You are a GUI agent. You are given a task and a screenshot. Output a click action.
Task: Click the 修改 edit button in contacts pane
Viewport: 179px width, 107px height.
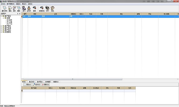(36, 85)
